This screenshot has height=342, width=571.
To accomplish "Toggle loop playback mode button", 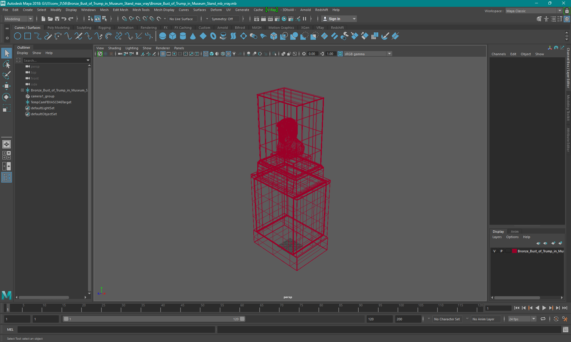I will click(543, 319).
